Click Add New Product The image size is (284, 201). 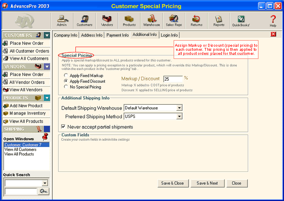(x=26, y=106)
